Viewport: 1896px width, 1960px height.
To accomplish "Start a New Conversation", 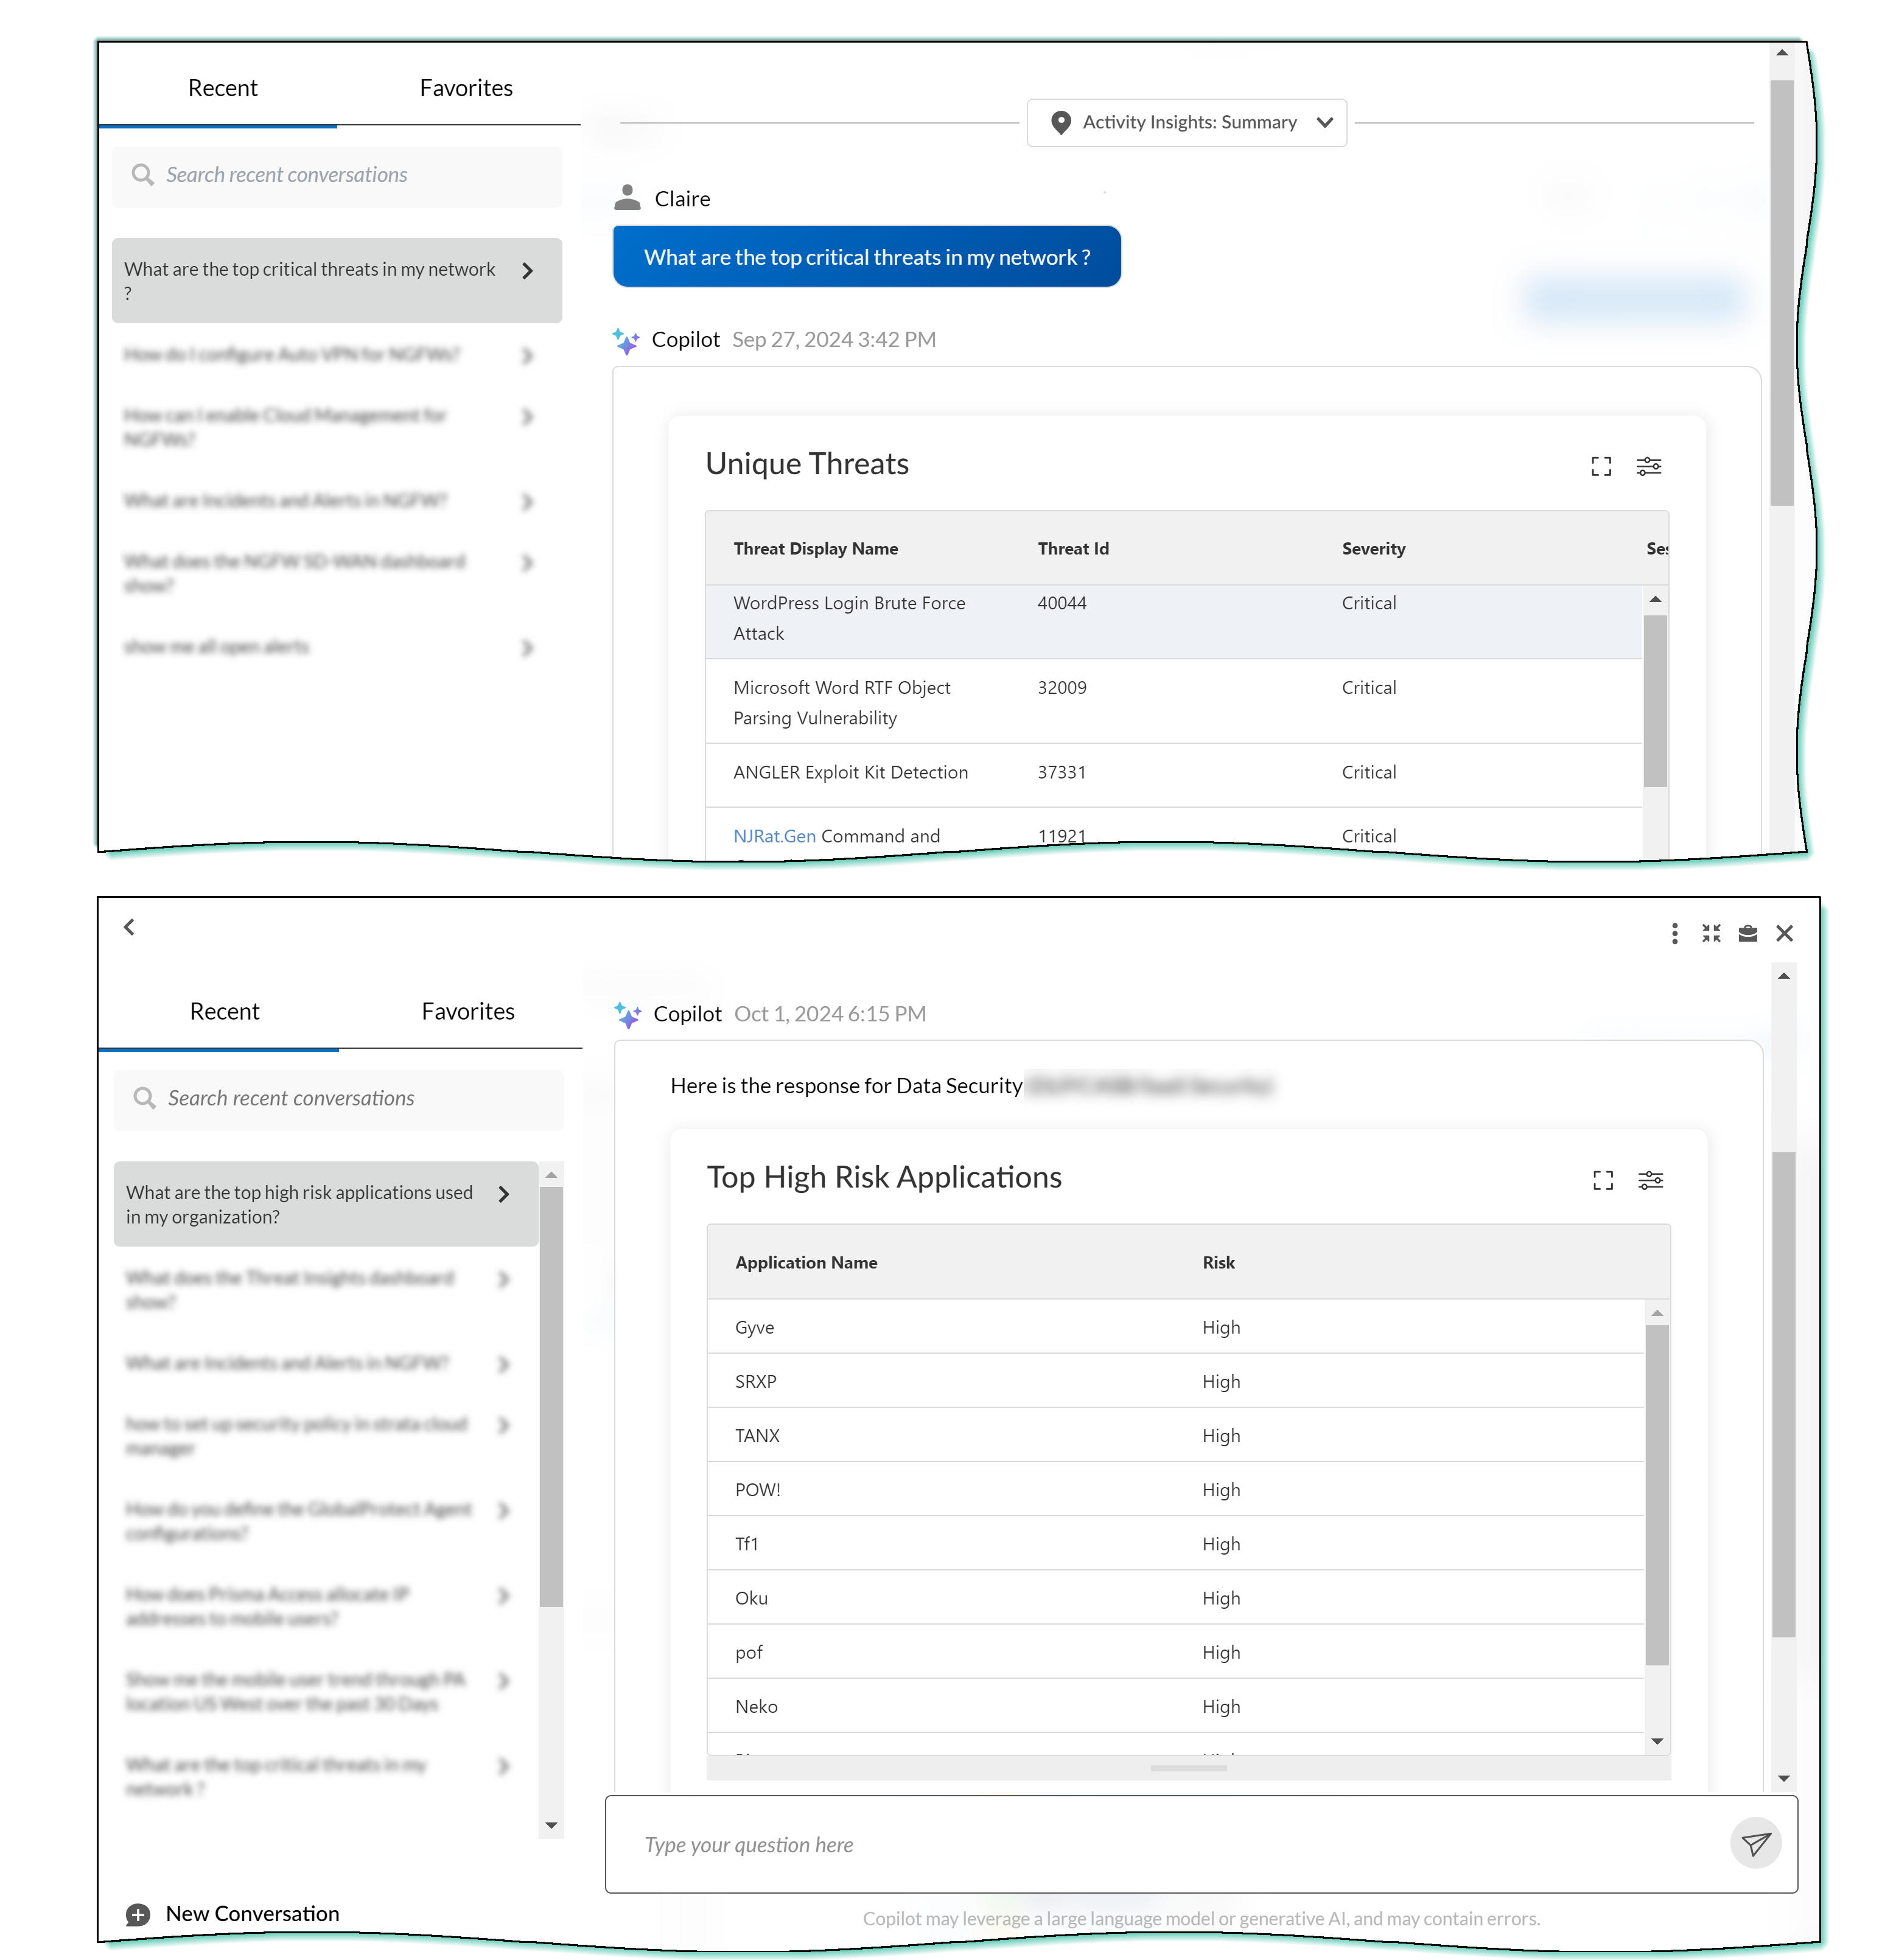I will pyautogui.click(x=252, y=1913).
